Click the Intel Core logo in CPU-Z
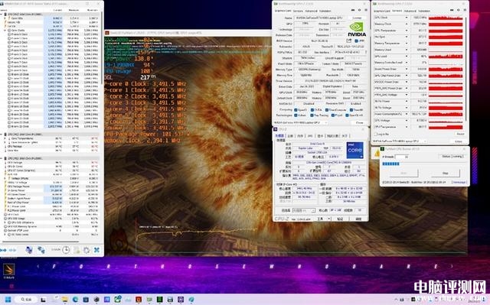 click(x=355, y=151)
